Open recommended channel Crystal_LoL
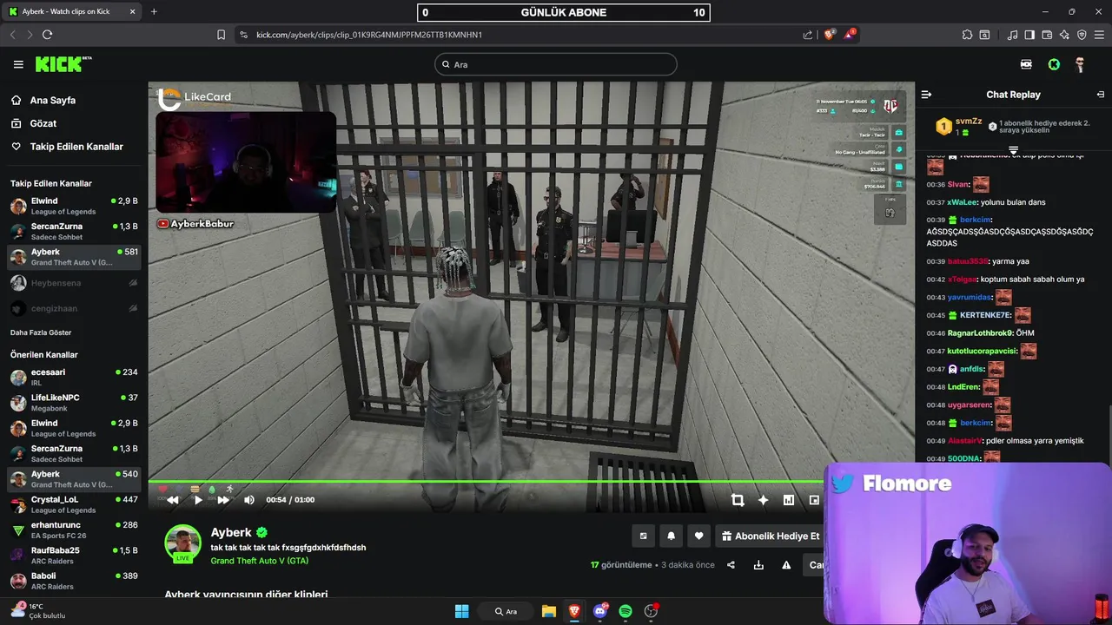1112x625 pixels. click(74, 504)
